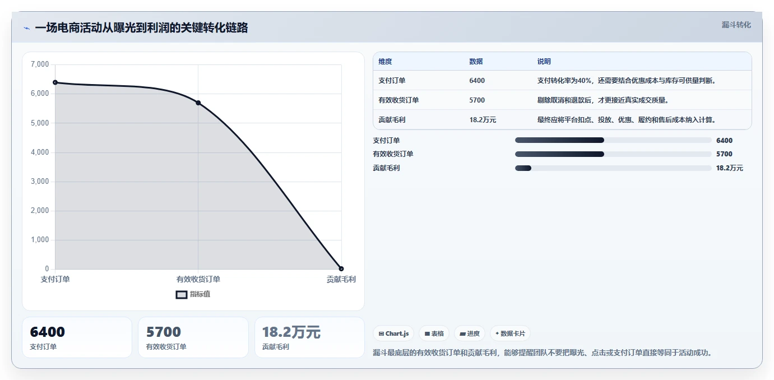774x380 pixels.
Task: Click the 贡献毛利 progress bar
Action: (x=613, y=168)
